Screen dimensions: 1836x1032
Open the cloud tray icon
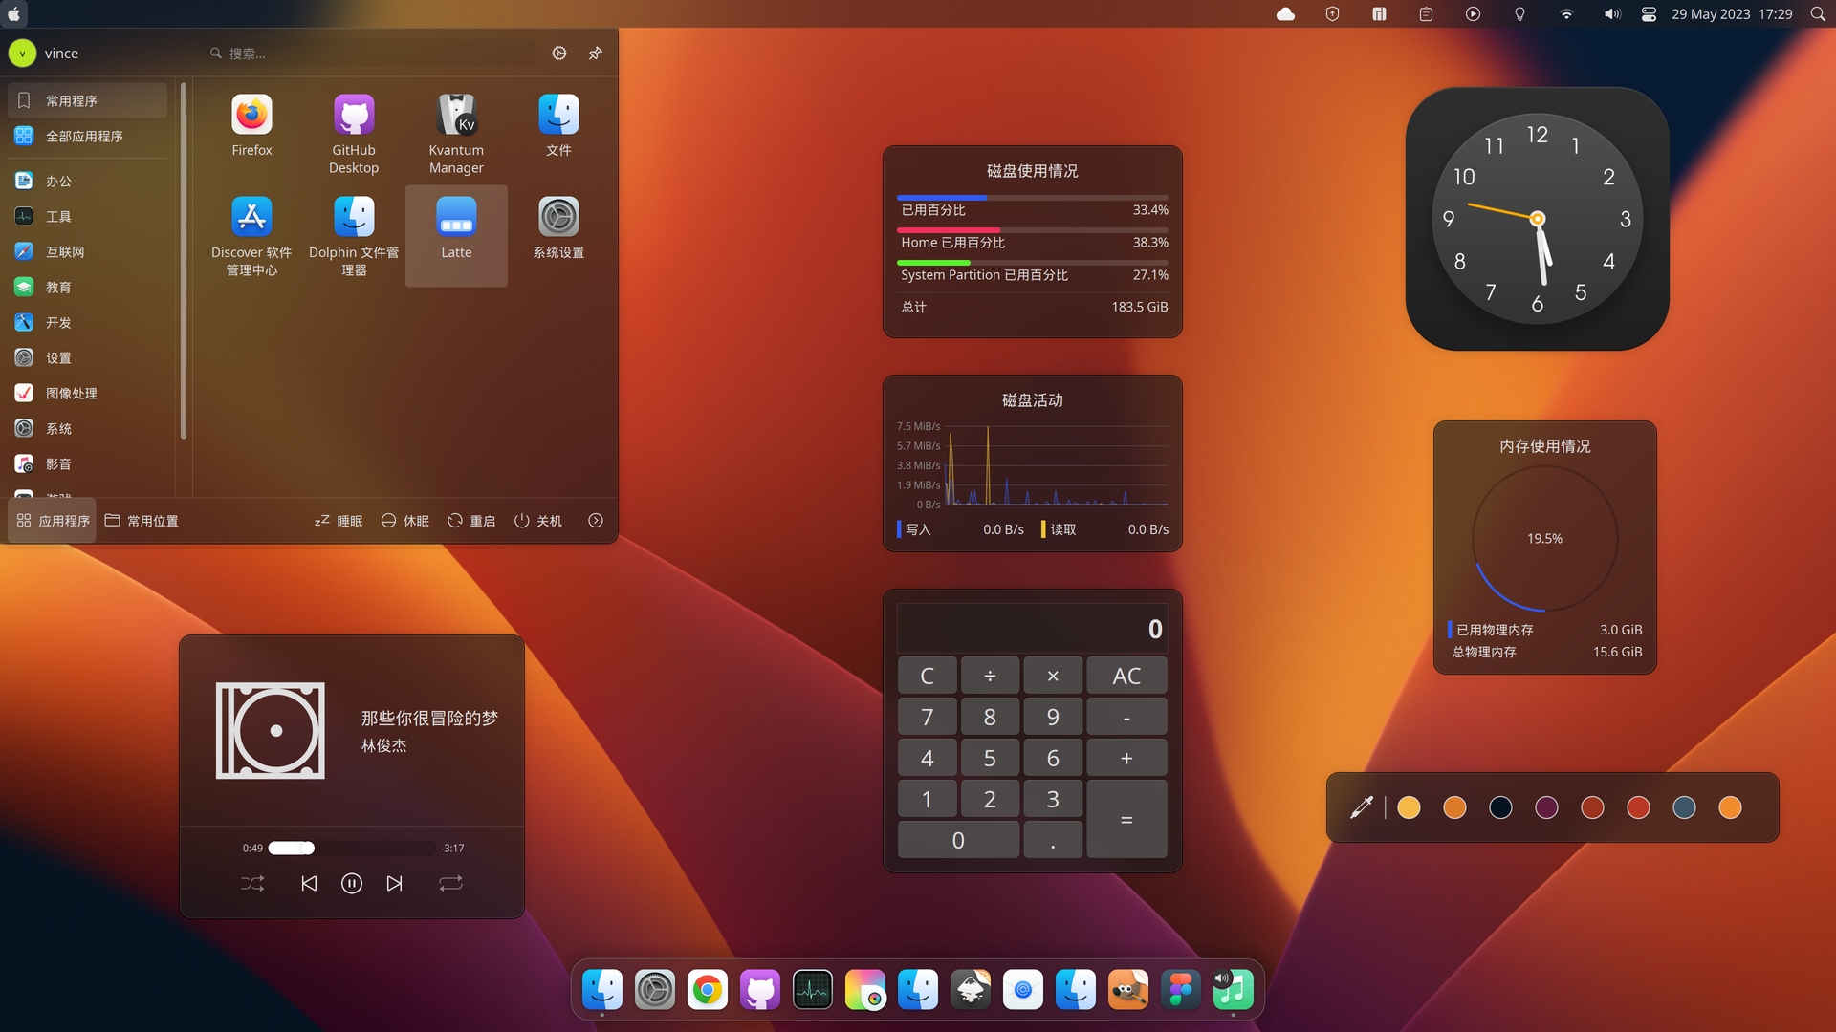pyautogui.click(x=1286, y=14)
